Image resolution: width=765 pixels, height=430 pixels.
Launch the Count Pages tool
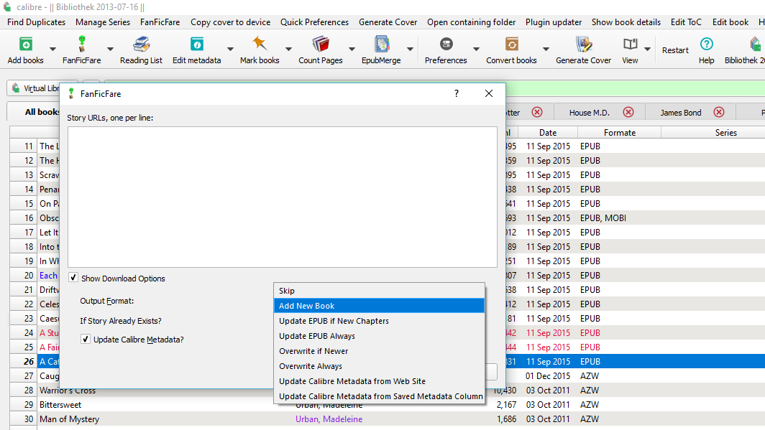point(321,45)
